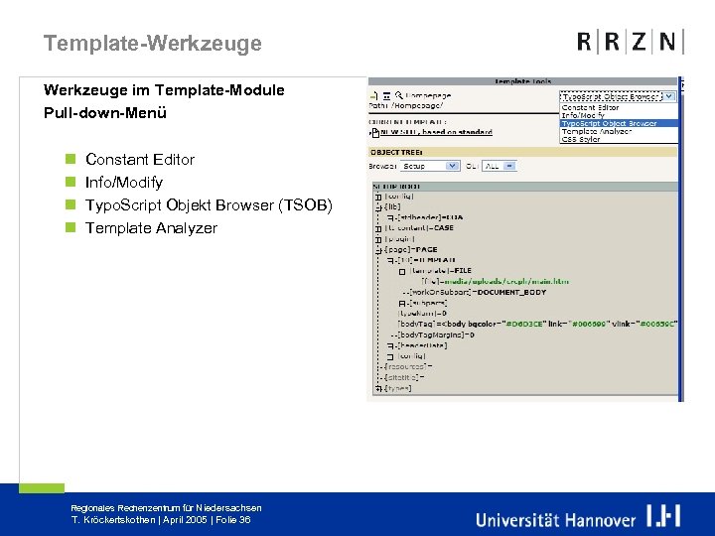The image size is (715, 536).
Task: Expand the [stdheader]=COA node
Action: [x=390, y=217]
